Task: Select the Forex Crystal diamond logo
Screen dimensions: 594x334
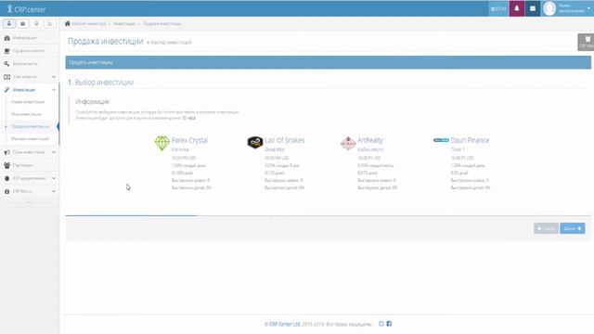Action: point(161,143)
